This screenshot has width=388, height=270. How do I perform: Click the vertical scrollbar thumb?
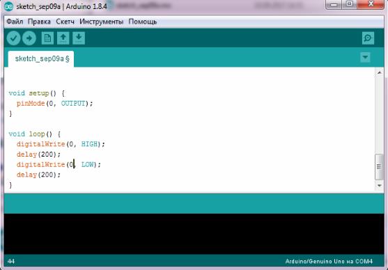[x=379, y=167]
